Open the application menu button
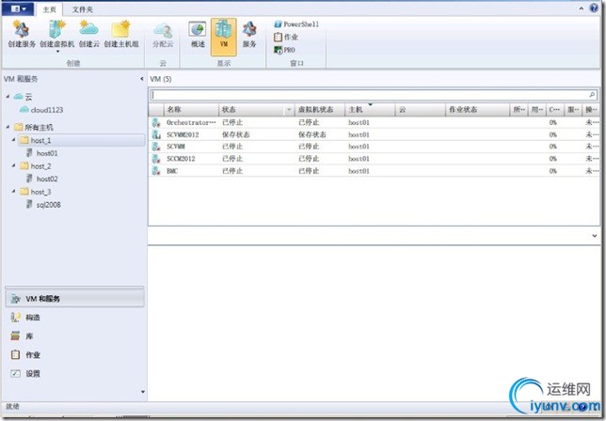This screenshot has width=606, height=421. (18, 8)
